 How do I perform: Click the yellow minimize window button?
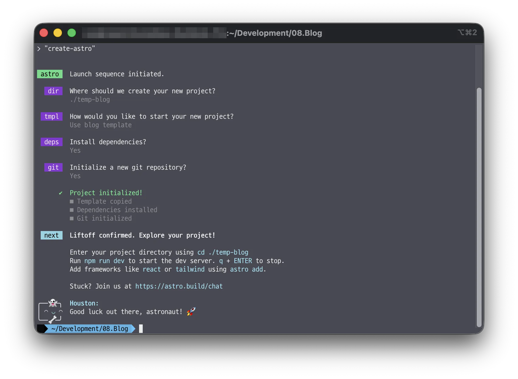tap(58, 33)
